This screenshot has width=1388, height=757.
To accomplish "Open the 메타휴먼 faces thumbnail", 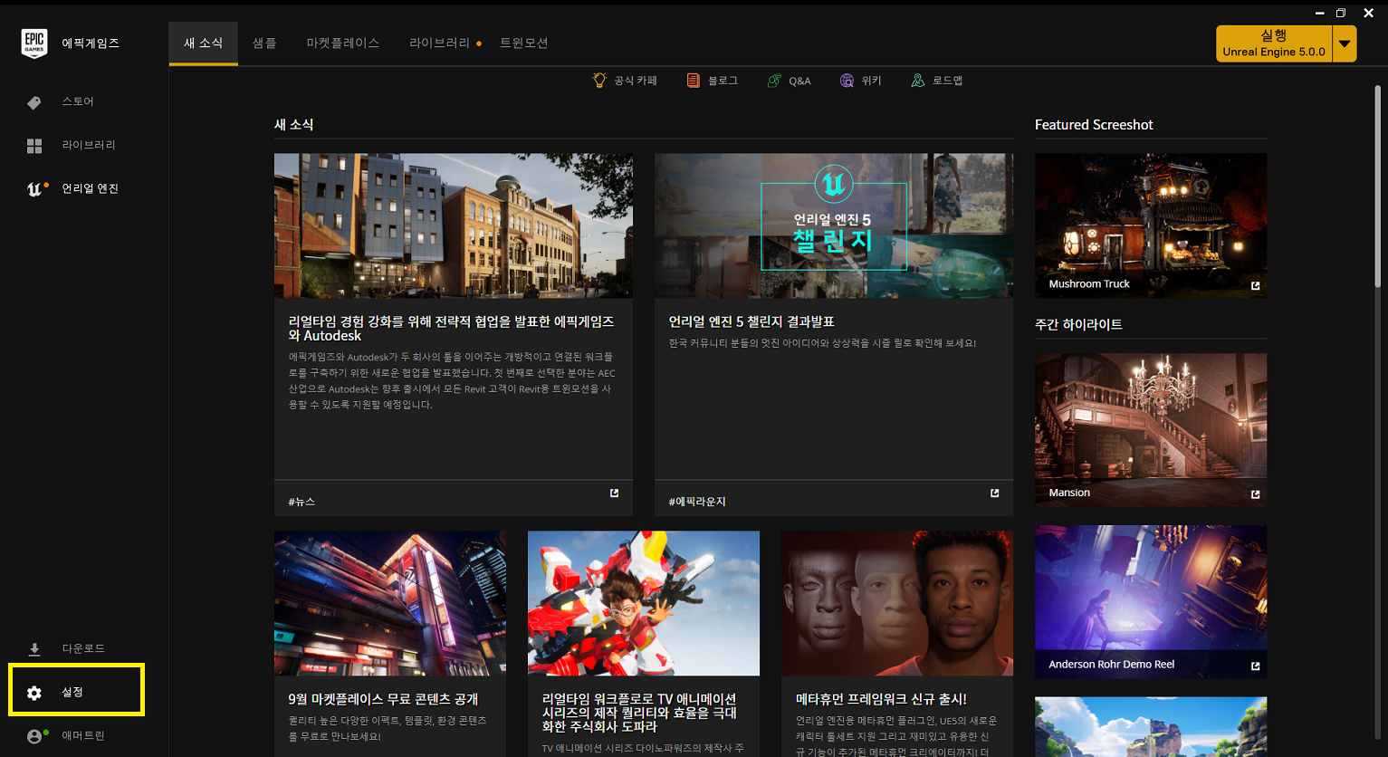I will click(897, 603).
